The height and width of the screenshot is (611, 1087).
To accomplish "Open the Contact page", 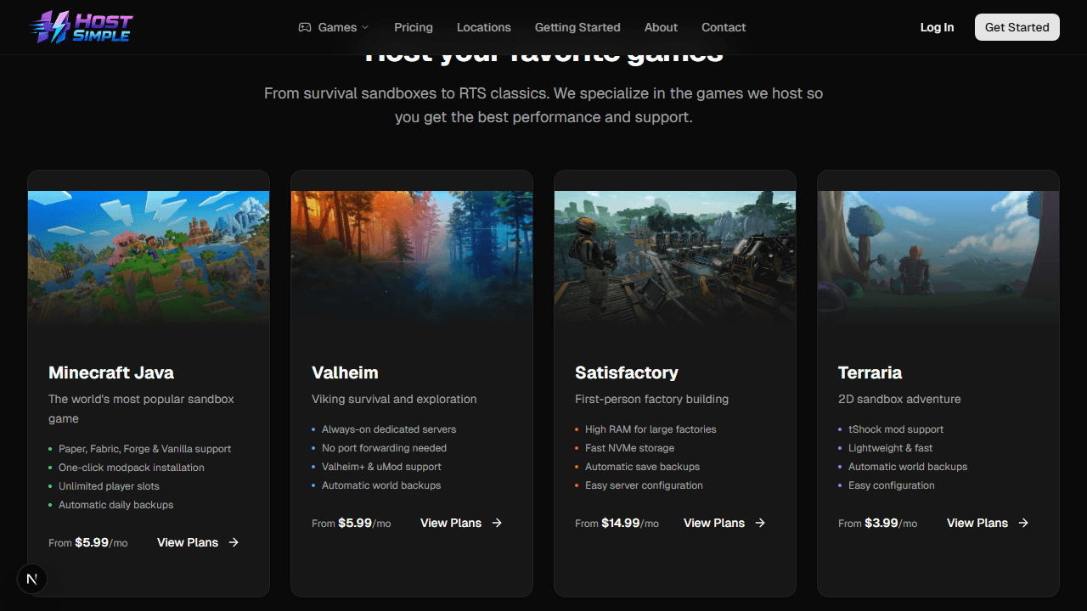I will click(724, 27).
